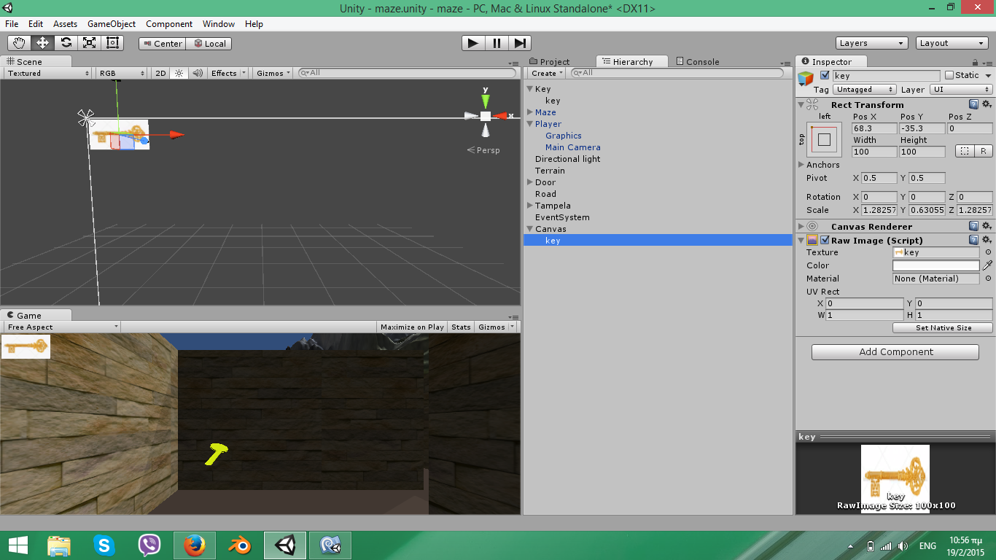Select the Scale tool in toolbar
Image resolution: width=996 pixels, height=560 pixels.
click(x=89, y=43)
